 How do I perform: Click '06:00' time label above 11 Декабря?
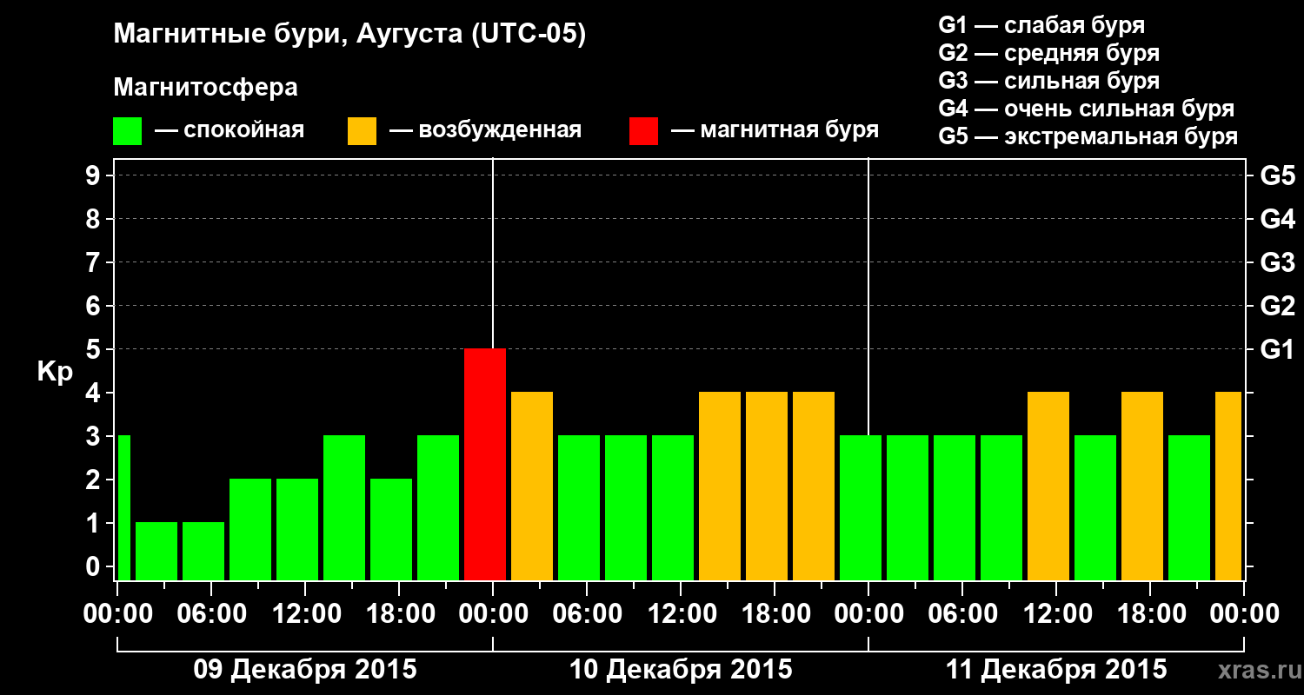point(962,614)
